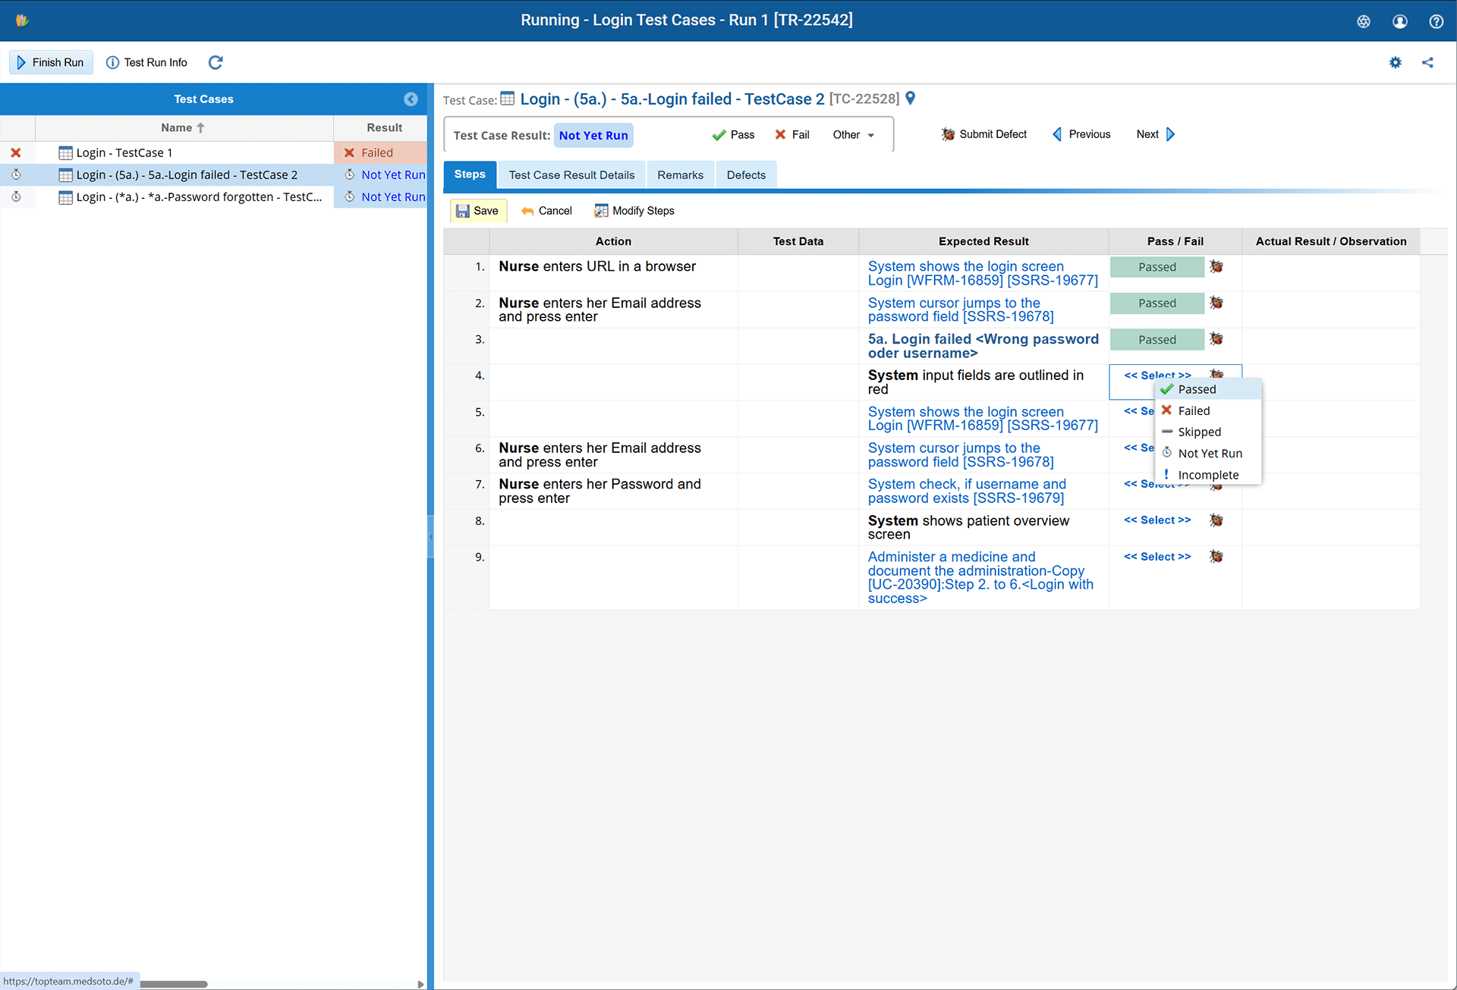Click the refresh icon next to Test Run Info
Viewport: 1457px width, 990px height.
[x=216, y=62]
